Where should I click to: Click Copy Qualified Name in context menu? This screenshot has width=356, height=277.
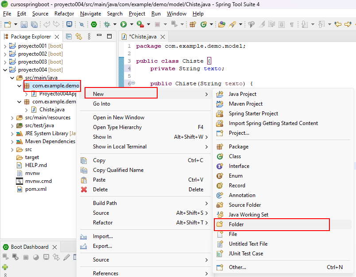point(145,170)
